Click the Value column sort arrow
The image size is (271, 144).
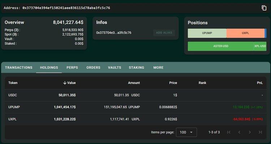(65, 83)
